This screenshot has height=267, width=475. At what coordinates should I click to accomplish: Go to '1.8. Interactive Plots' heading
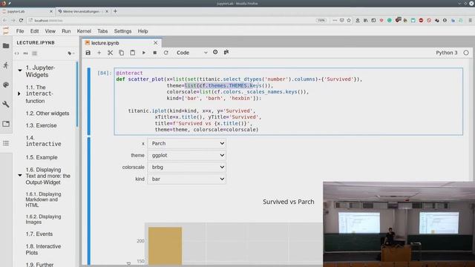pyautogui.click(x=43, y=249)
